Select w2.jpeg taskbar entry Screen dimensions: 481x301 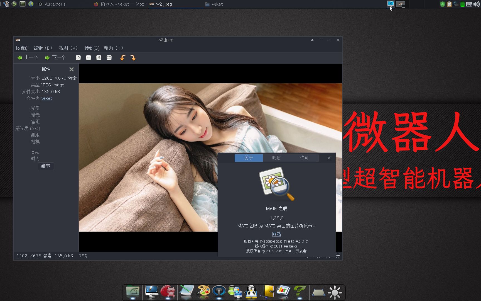coord(176,4)
